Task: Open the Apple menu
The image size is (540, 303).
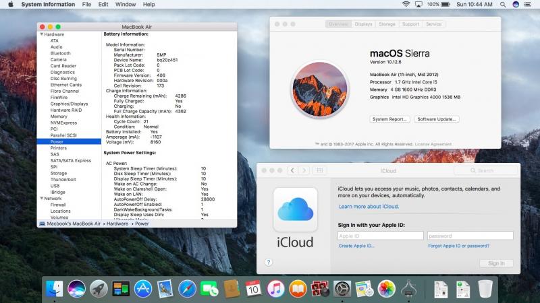Action: coord(11,5)
